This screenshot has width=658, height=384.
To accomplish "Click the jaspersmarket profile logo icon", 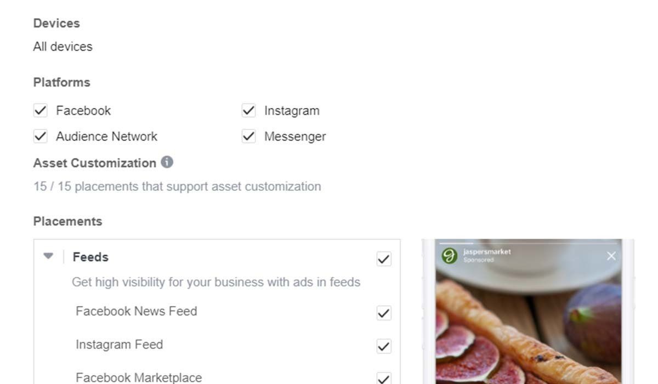I will pos(450,256).
